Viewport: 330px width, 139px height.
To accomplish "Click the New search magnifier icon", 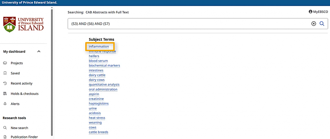I will pyautogui.click(x=5, y=128).
